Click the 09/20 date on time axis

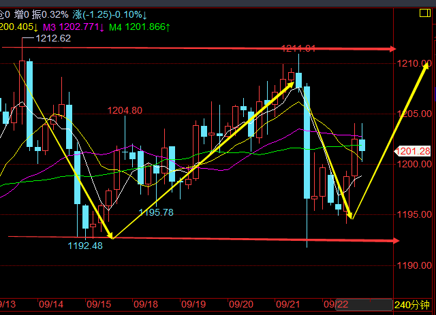tap(241, 304)
